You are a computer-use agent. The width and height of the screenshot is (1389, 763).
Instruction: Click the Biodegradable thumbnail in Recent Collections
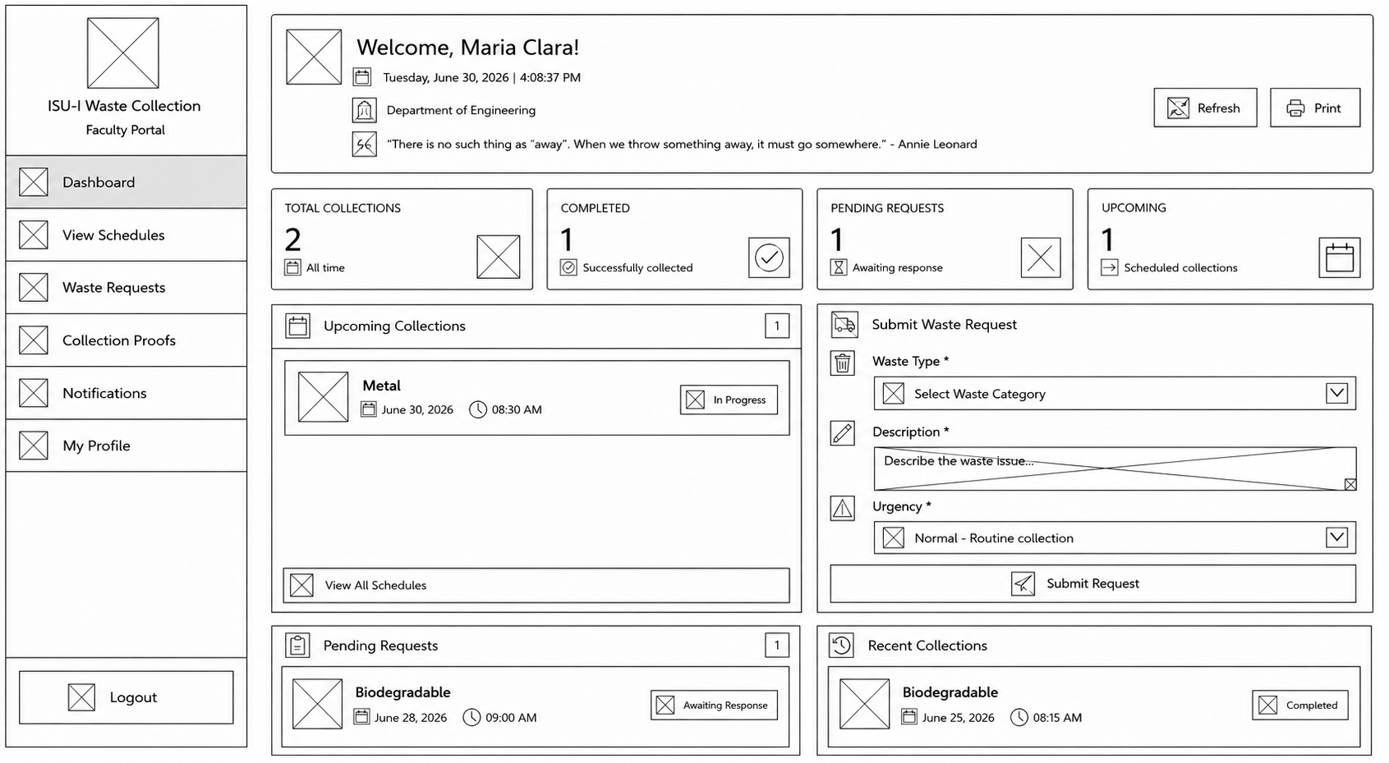pyautogui.click(x=864, y=704)
